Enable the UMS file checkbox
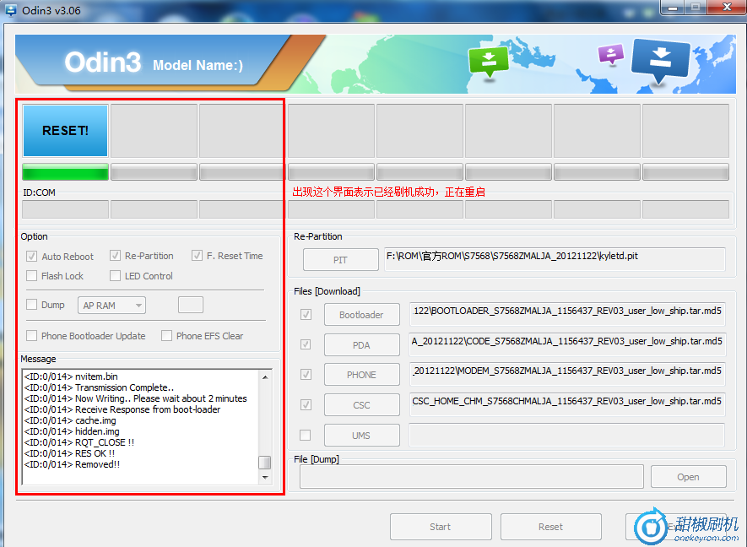Image resolution: width=747 pixels, height=547 pixels. pyautogui.click(x=306, y=435)
